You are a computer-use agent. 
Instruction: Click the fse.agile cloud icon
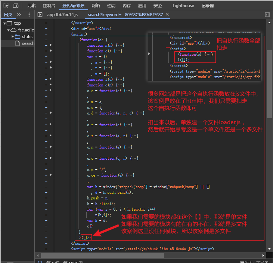tap(13, 30)
